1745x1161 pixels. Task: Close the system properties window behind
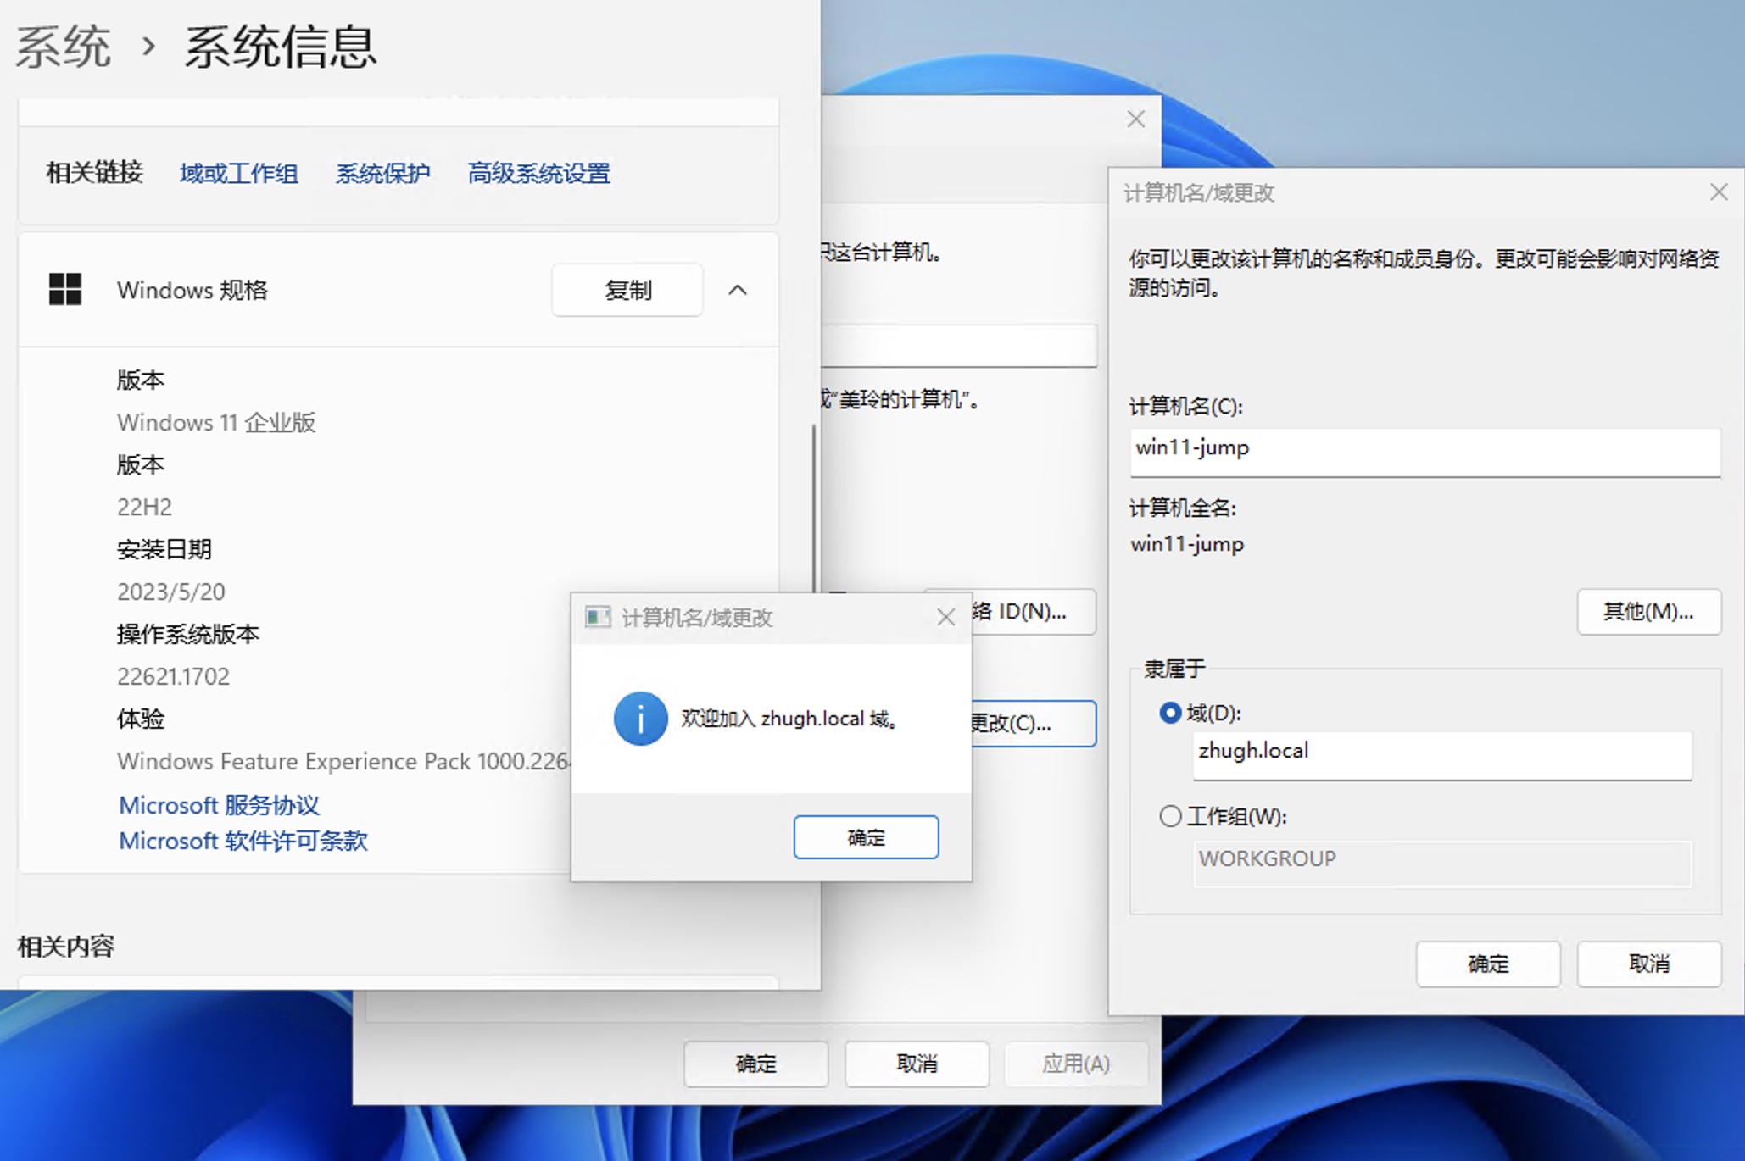(1136, 119)
